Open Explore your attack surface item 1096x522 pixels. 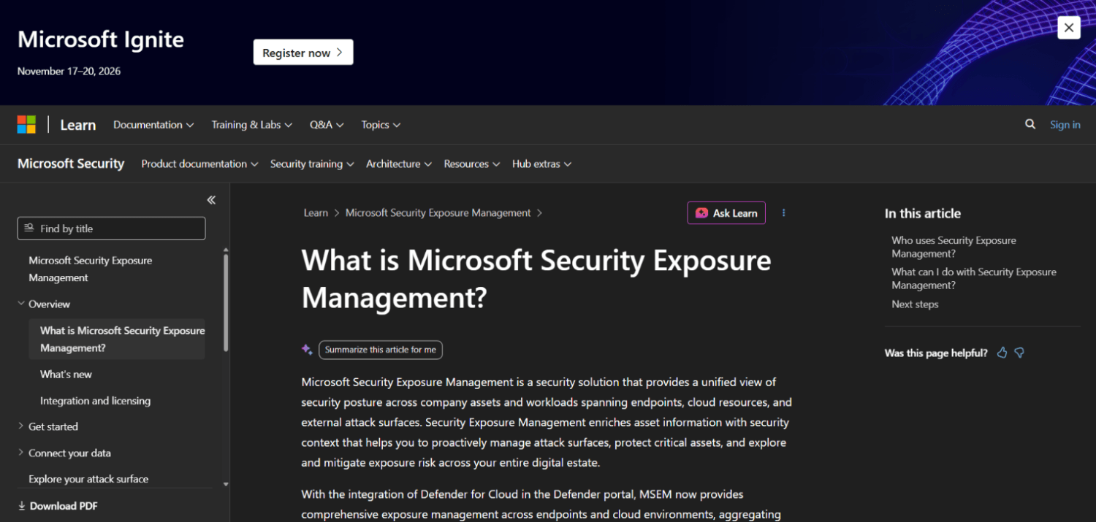88,479
